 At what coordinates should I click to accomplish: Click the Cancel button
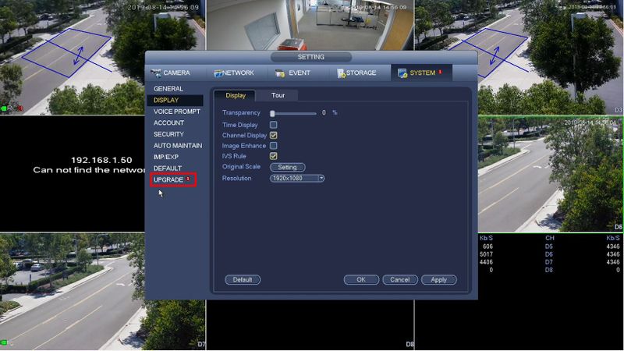coord(400,280)
